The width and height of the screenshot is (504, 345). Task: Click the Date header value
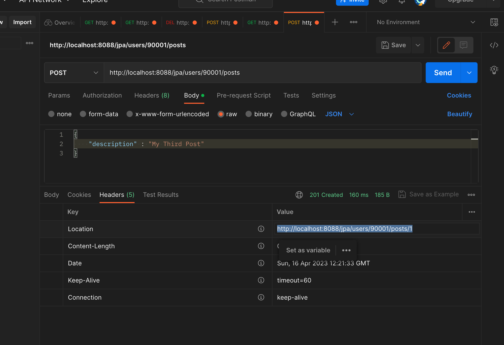tap(323, 263)
